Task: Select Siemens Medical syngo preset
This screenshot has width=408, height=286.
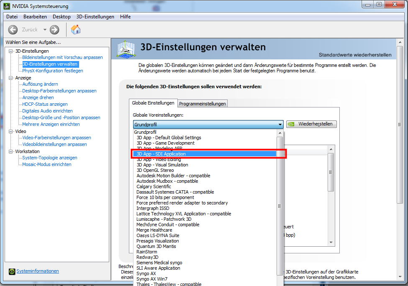Action: [x=205, y=263]
